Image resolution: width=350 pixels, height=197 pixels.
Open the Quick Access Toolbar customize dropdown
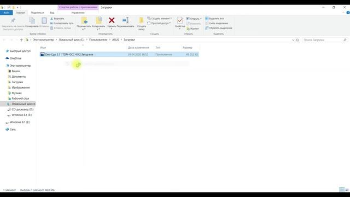[x=17, y=7]
